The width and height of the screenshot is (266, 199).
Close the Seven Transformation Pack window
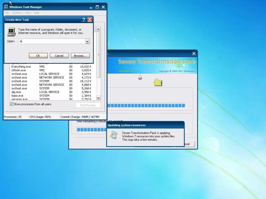tap(194, 54)
